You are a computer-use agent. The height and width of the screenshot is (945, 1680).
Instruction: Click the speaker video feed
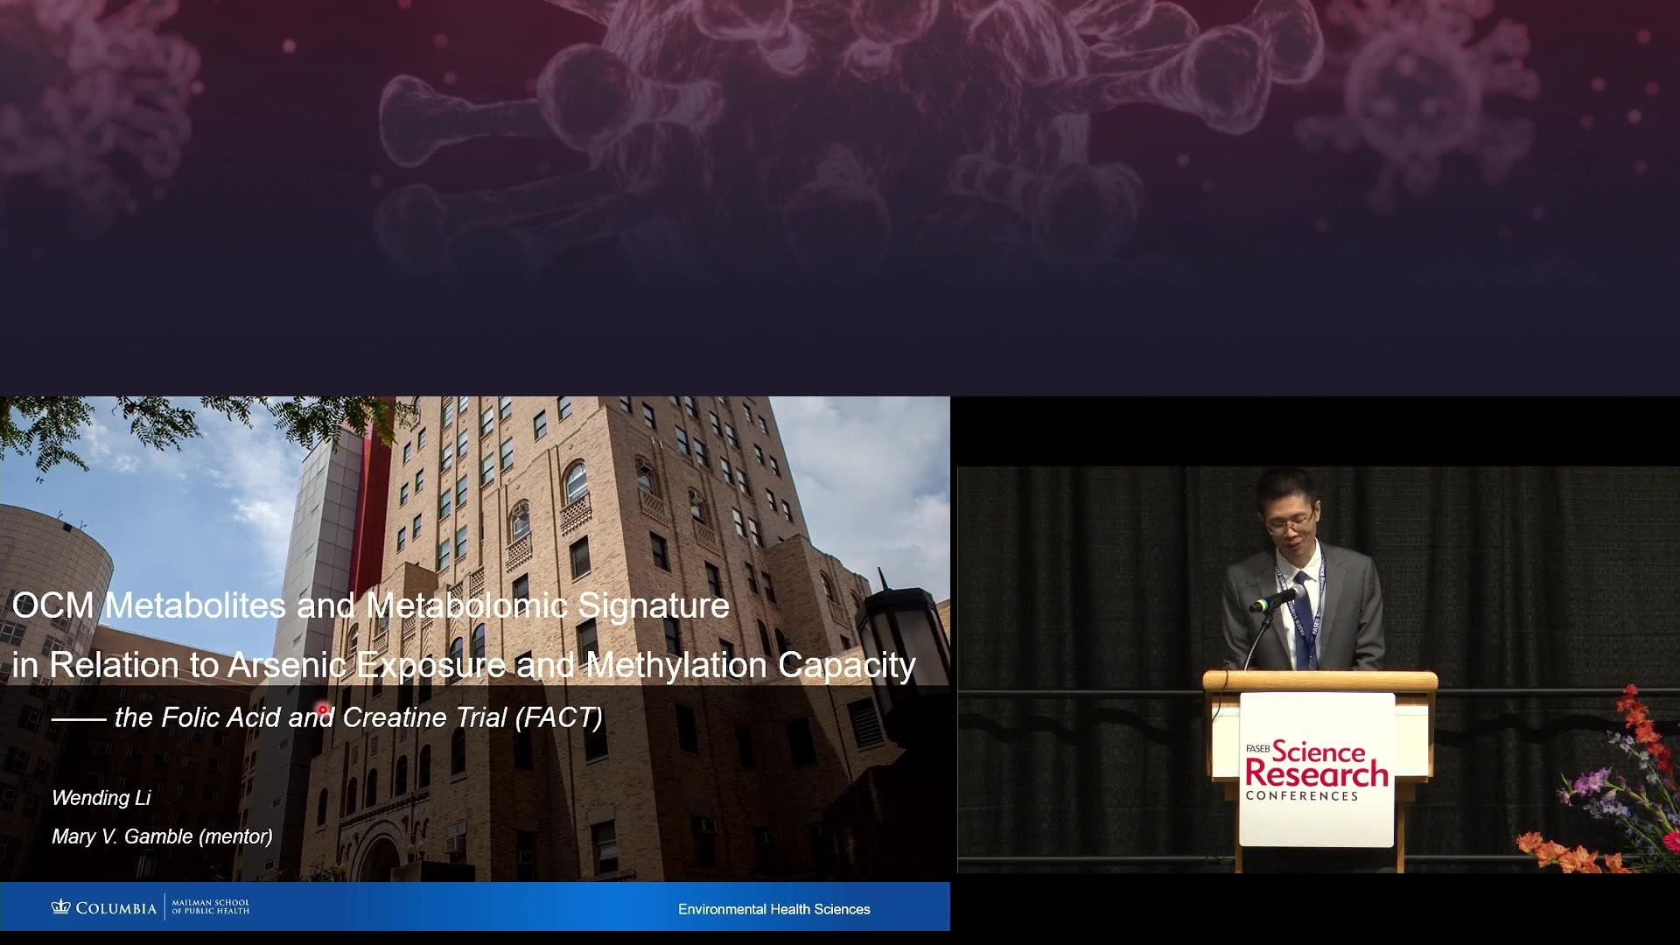click(x=1319, y=669)
